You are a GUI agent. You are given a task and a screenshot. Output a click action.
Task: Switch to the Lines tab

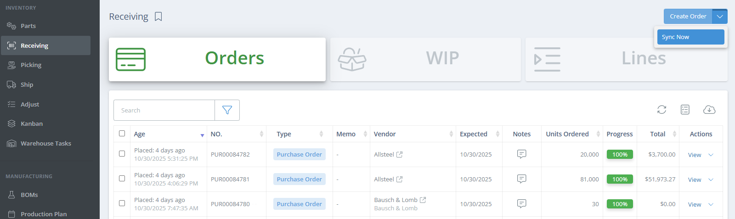627,59
